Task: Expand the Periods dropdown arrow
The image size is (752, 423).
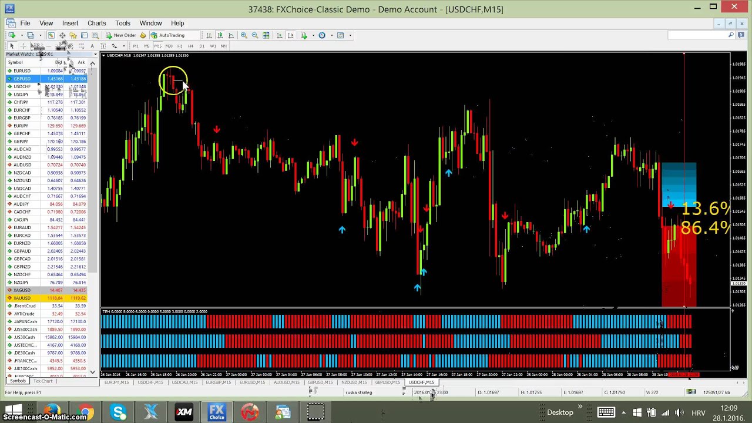Action: click(x=331, y=35)
